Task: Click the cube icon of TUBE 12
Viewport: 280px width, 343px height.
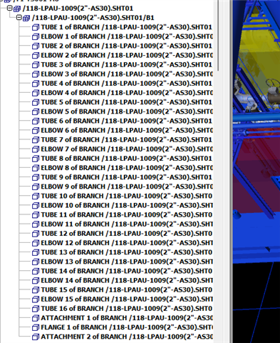Action: coord(36,234)
